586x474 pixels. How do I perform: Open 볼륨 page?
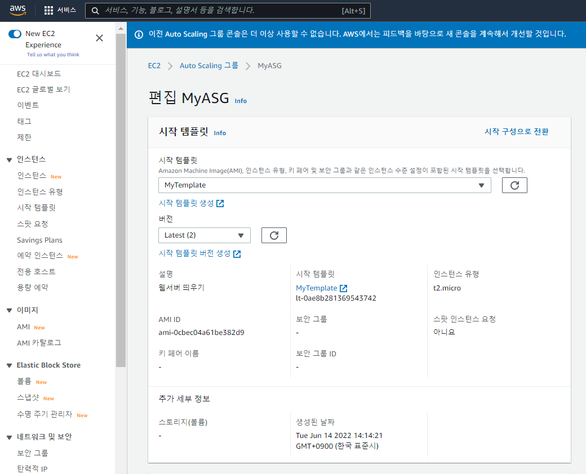(x=24, y=381)
